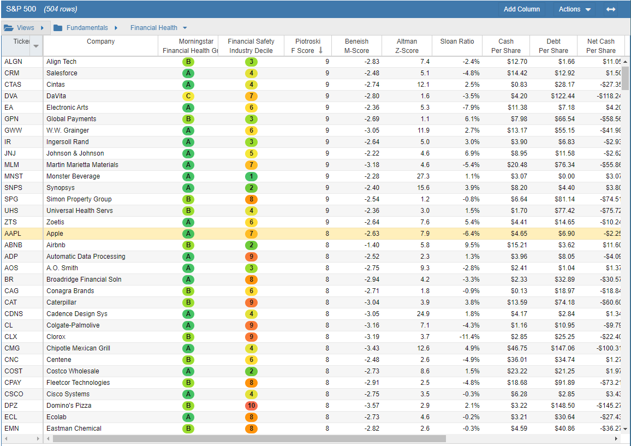Click the Add Column button

[x=521, y=9]
